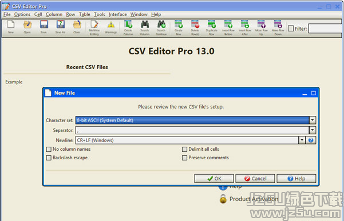Open the Table menu
344x221 pixels.
pos(85,14)
